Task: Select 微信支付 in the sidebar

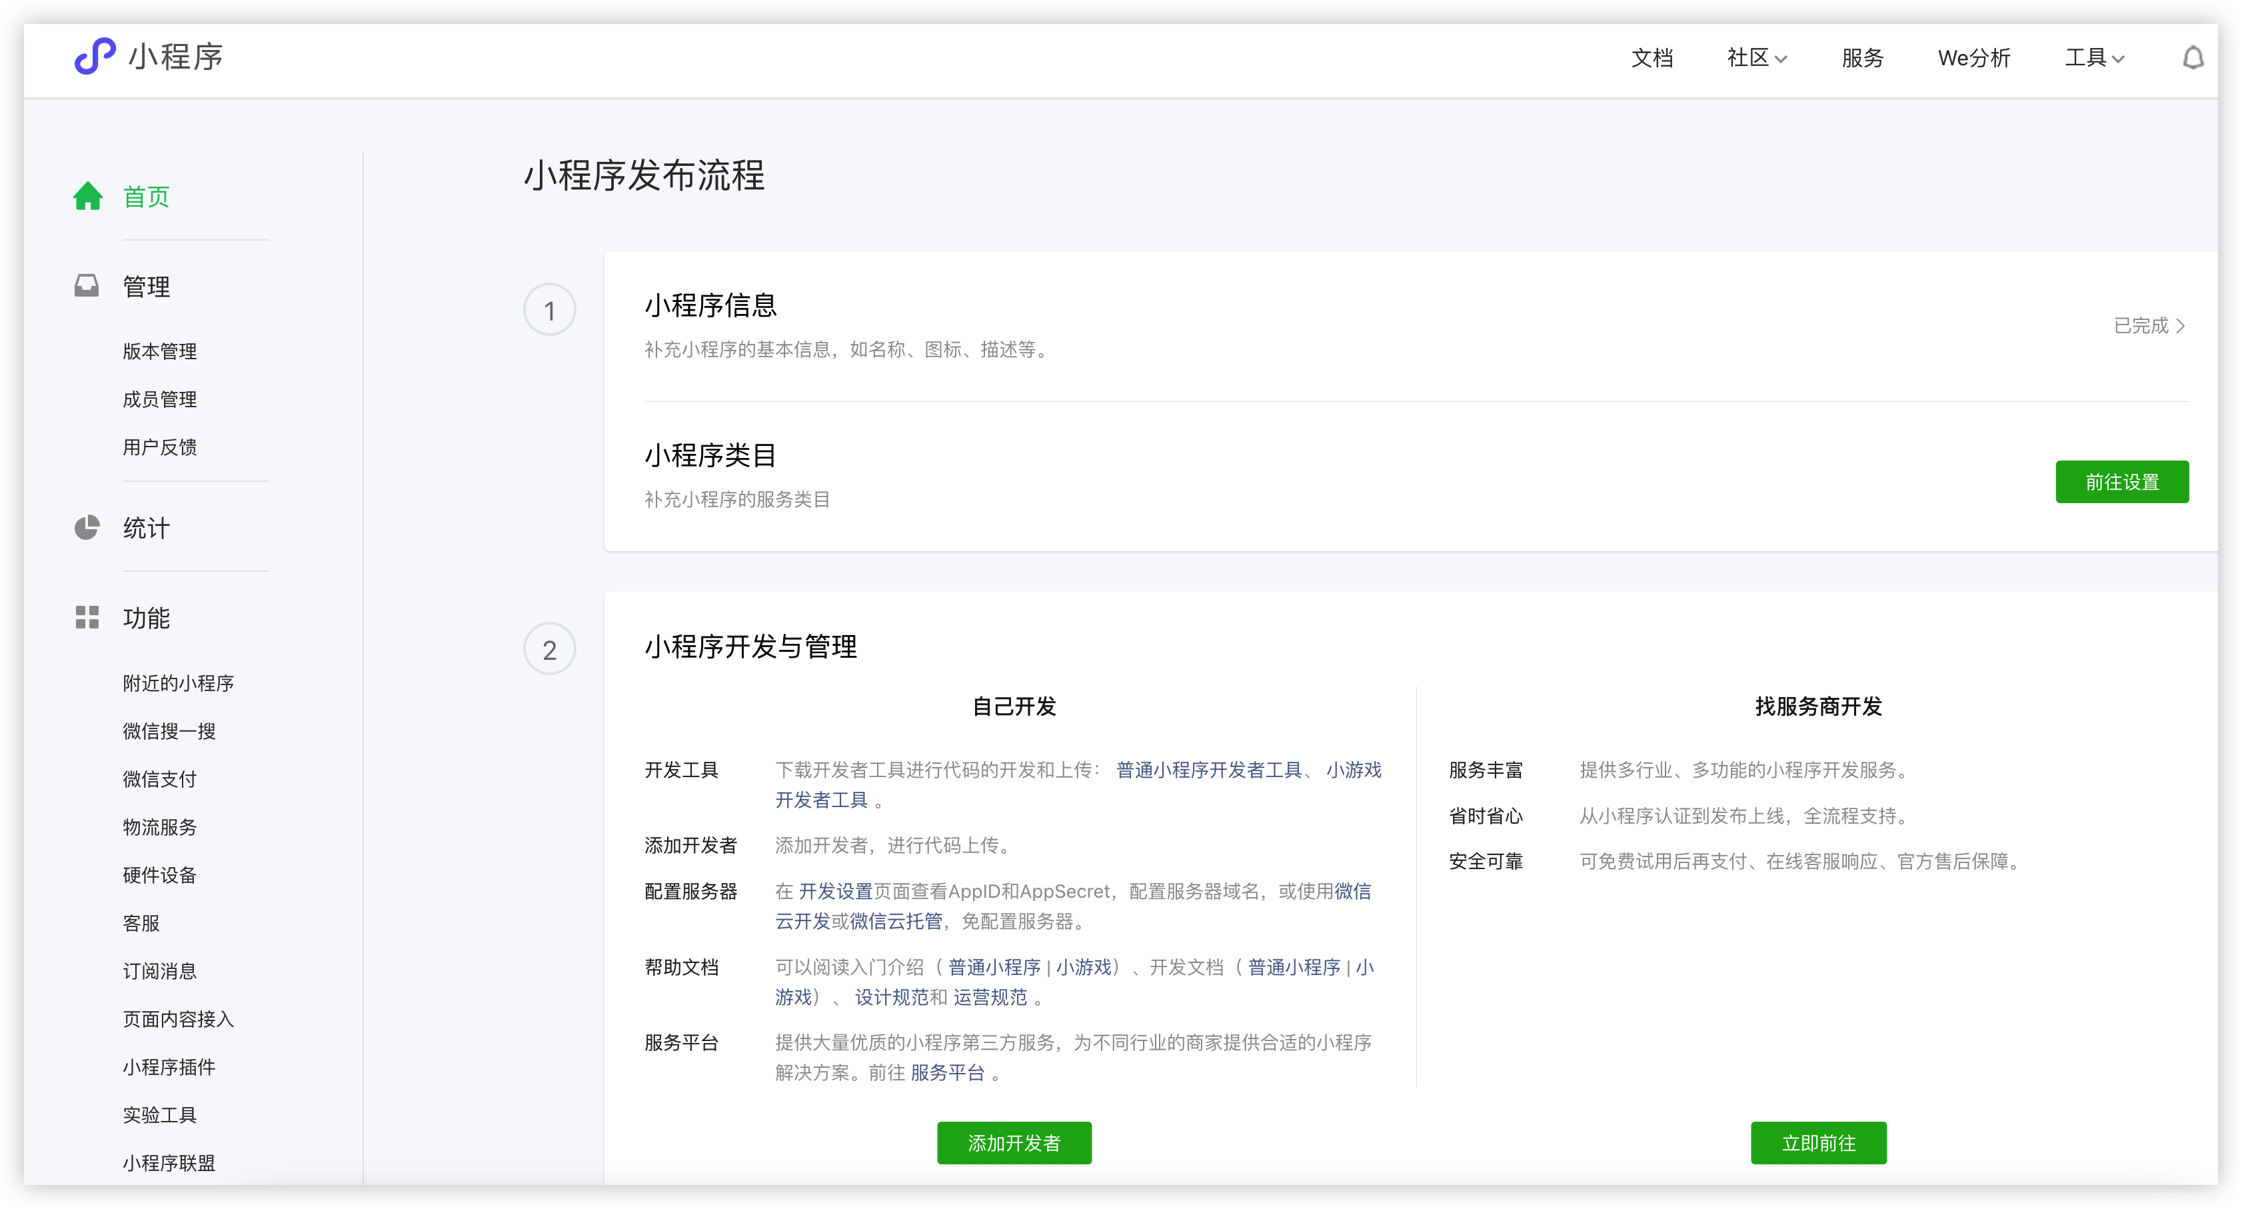Action: pos(159,779)
